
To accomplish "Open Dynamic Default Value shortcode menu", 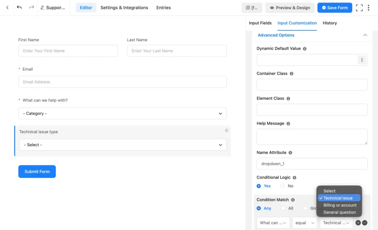I will point(362,60).
